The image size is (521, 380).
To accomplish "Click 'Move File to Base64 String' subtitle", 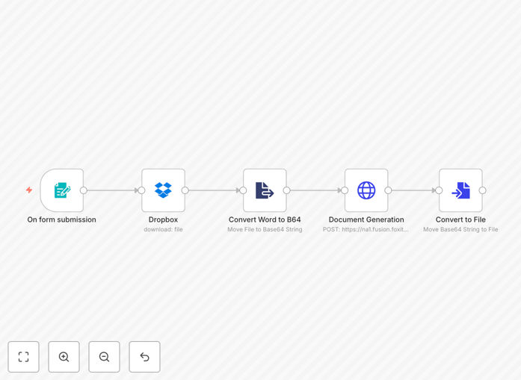I will 265,229.
